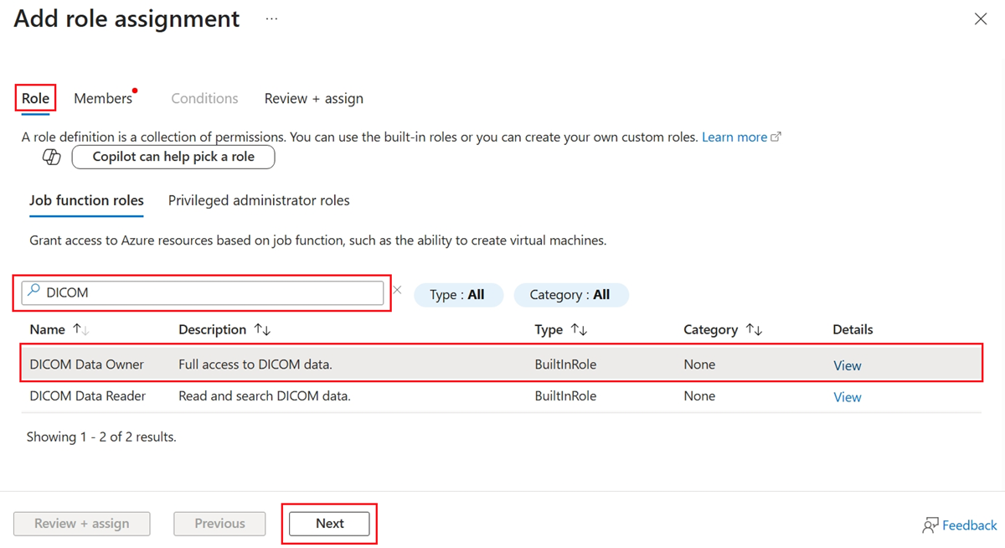Close the Add role assignment pane

981,19
